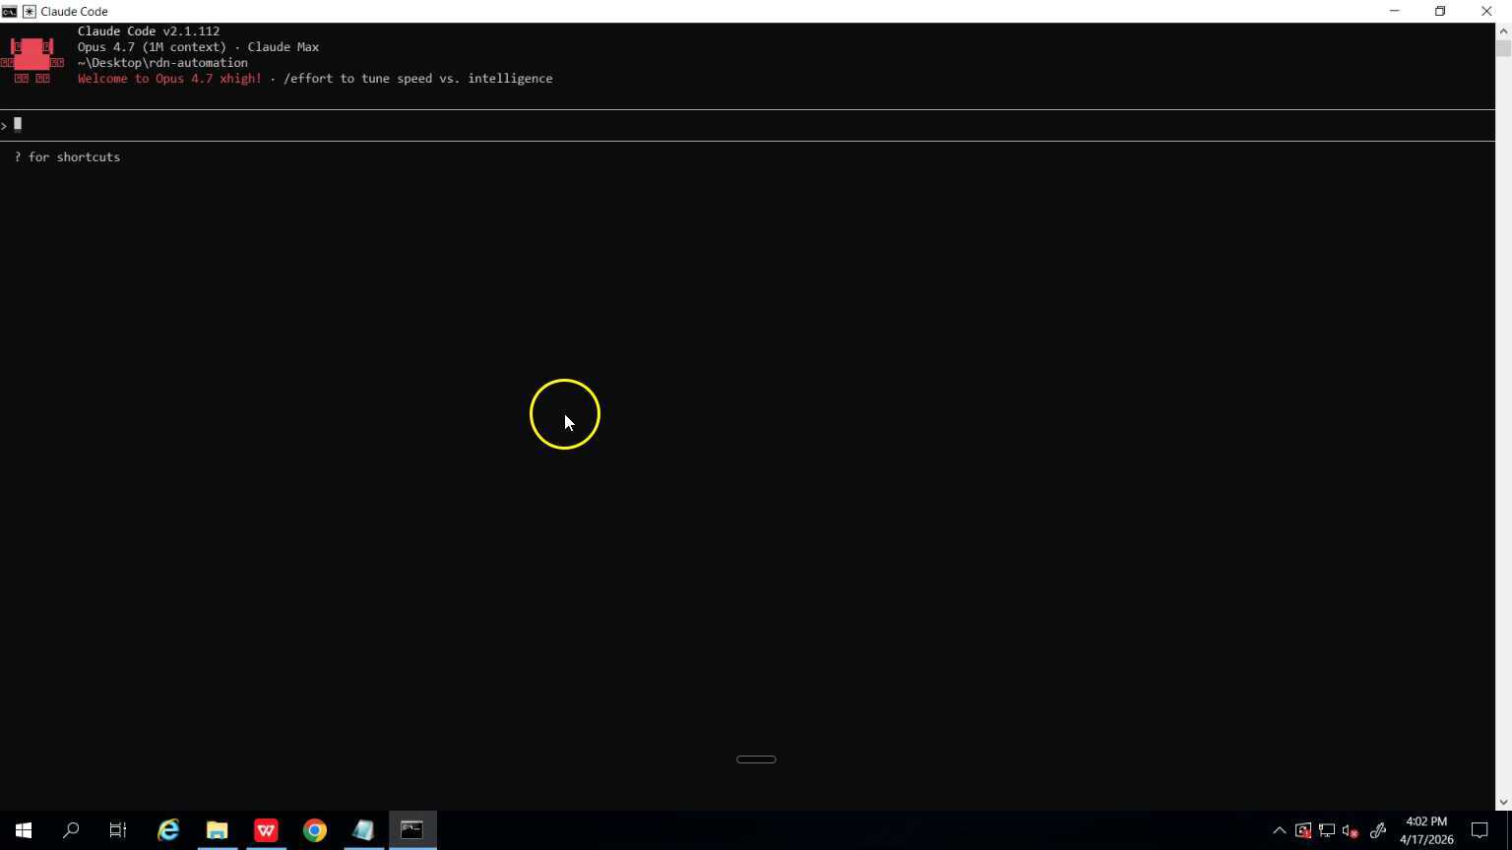Focus the Claude Code prompt input line
The image size is (1512, 850).
point(748,125)
